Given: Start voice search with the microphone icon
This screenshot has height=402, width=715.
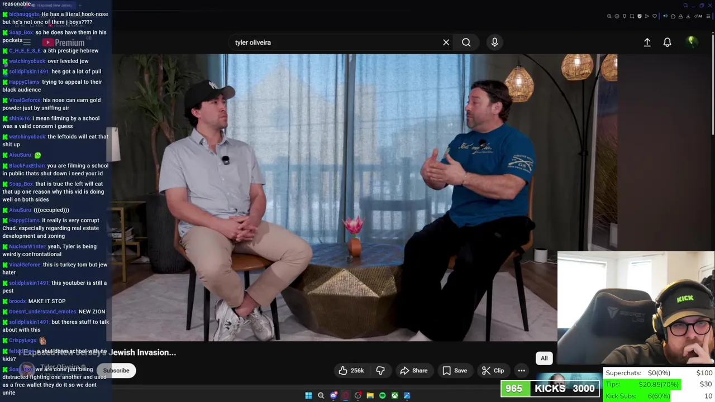Looking at the screenshot, I should [x=494, y=42].
